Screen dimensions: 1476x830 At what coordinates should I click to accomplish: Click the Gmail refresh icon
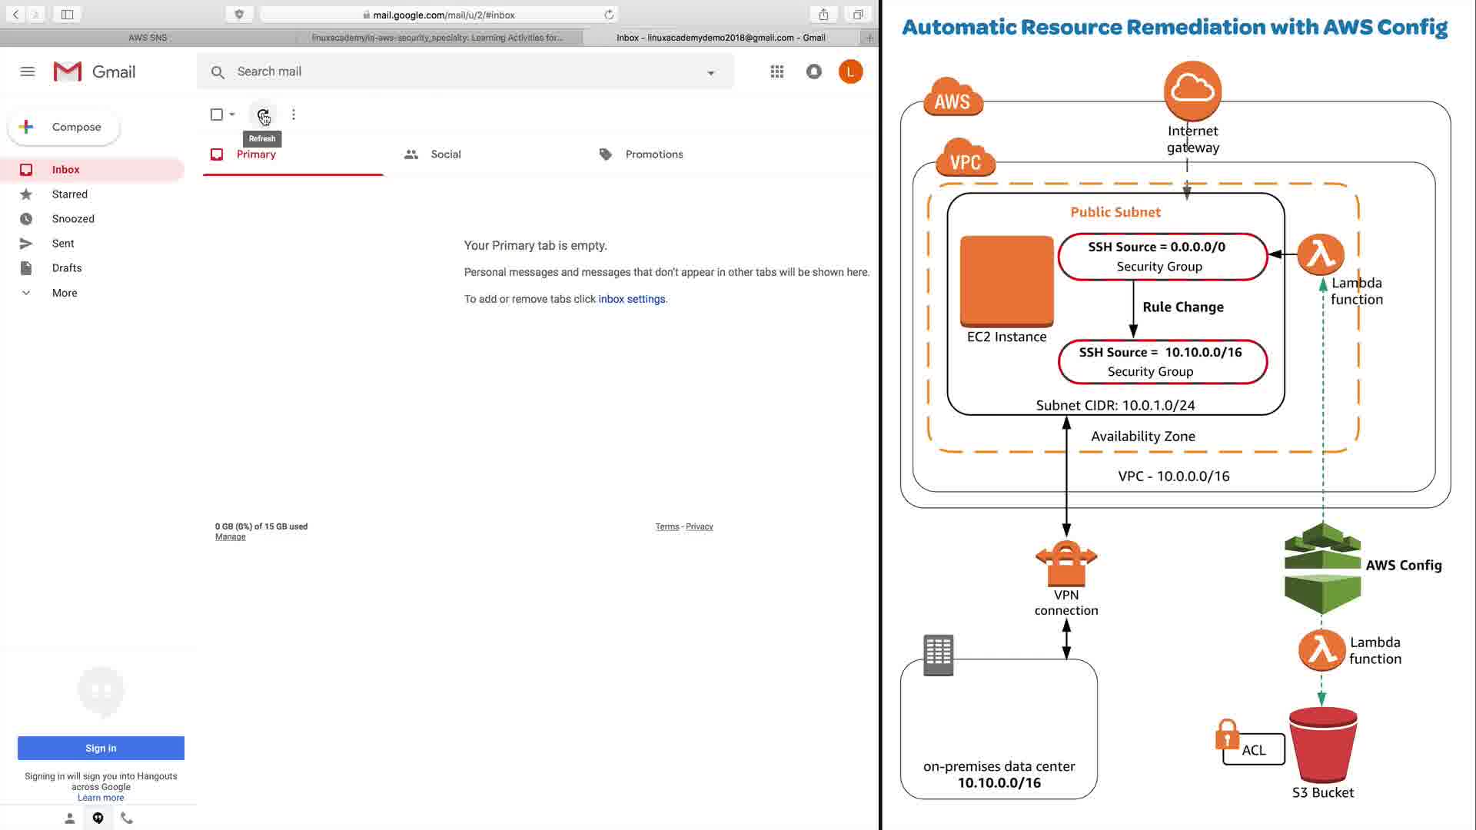point(263,115)
